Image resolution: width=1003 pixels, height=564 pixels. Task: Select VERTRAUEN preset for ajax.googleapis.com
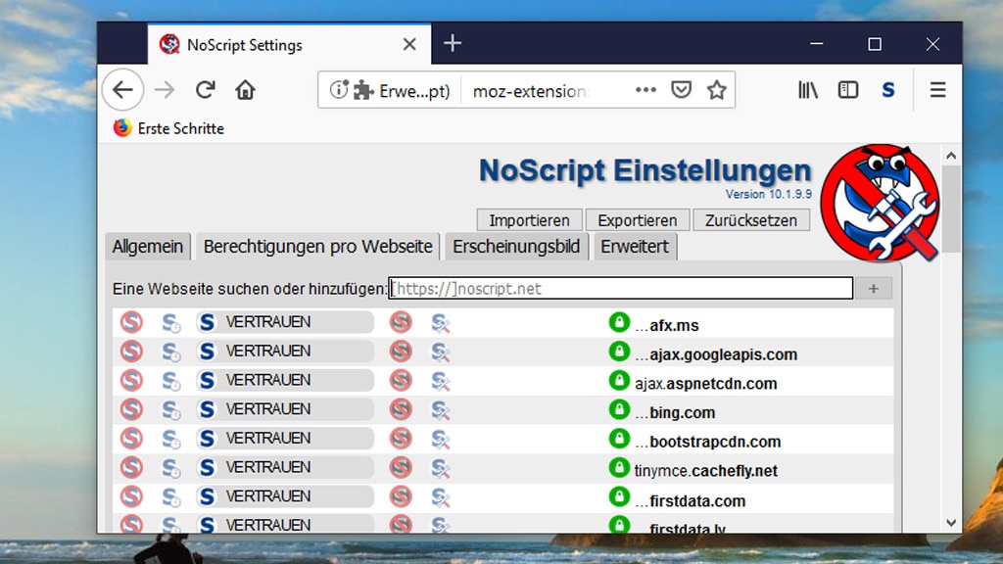tap(285, 352)
